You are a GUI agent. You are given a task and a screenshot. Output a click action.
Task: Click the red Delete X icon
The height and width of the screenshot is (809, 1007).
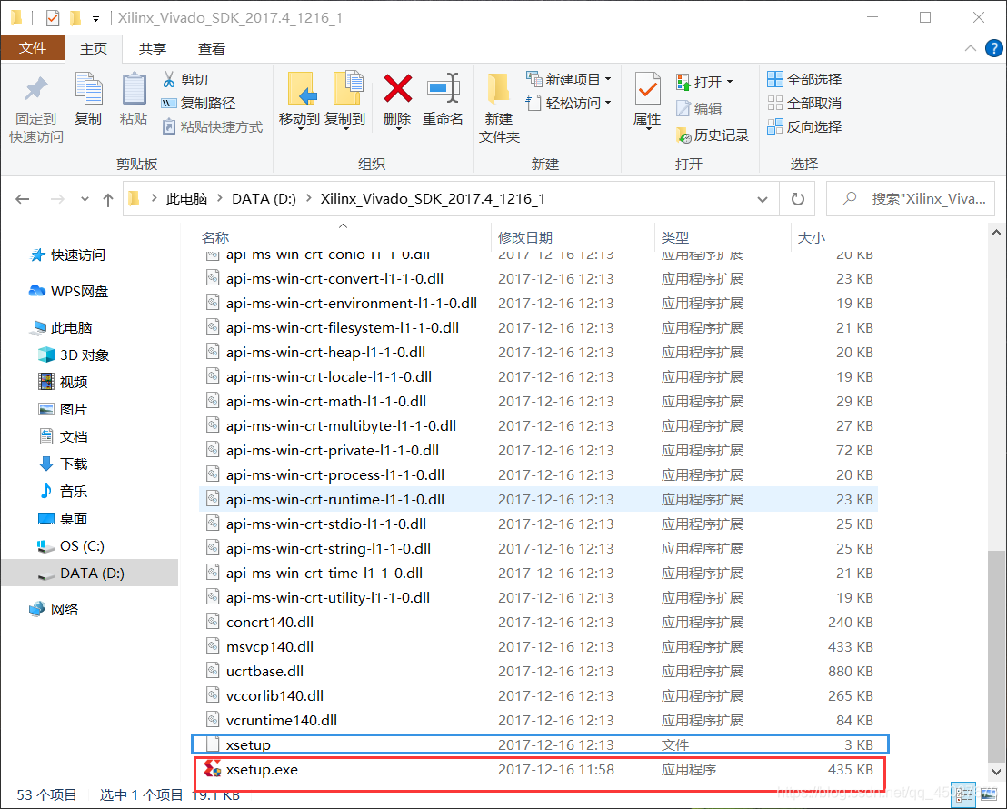[x=397, y=89]
